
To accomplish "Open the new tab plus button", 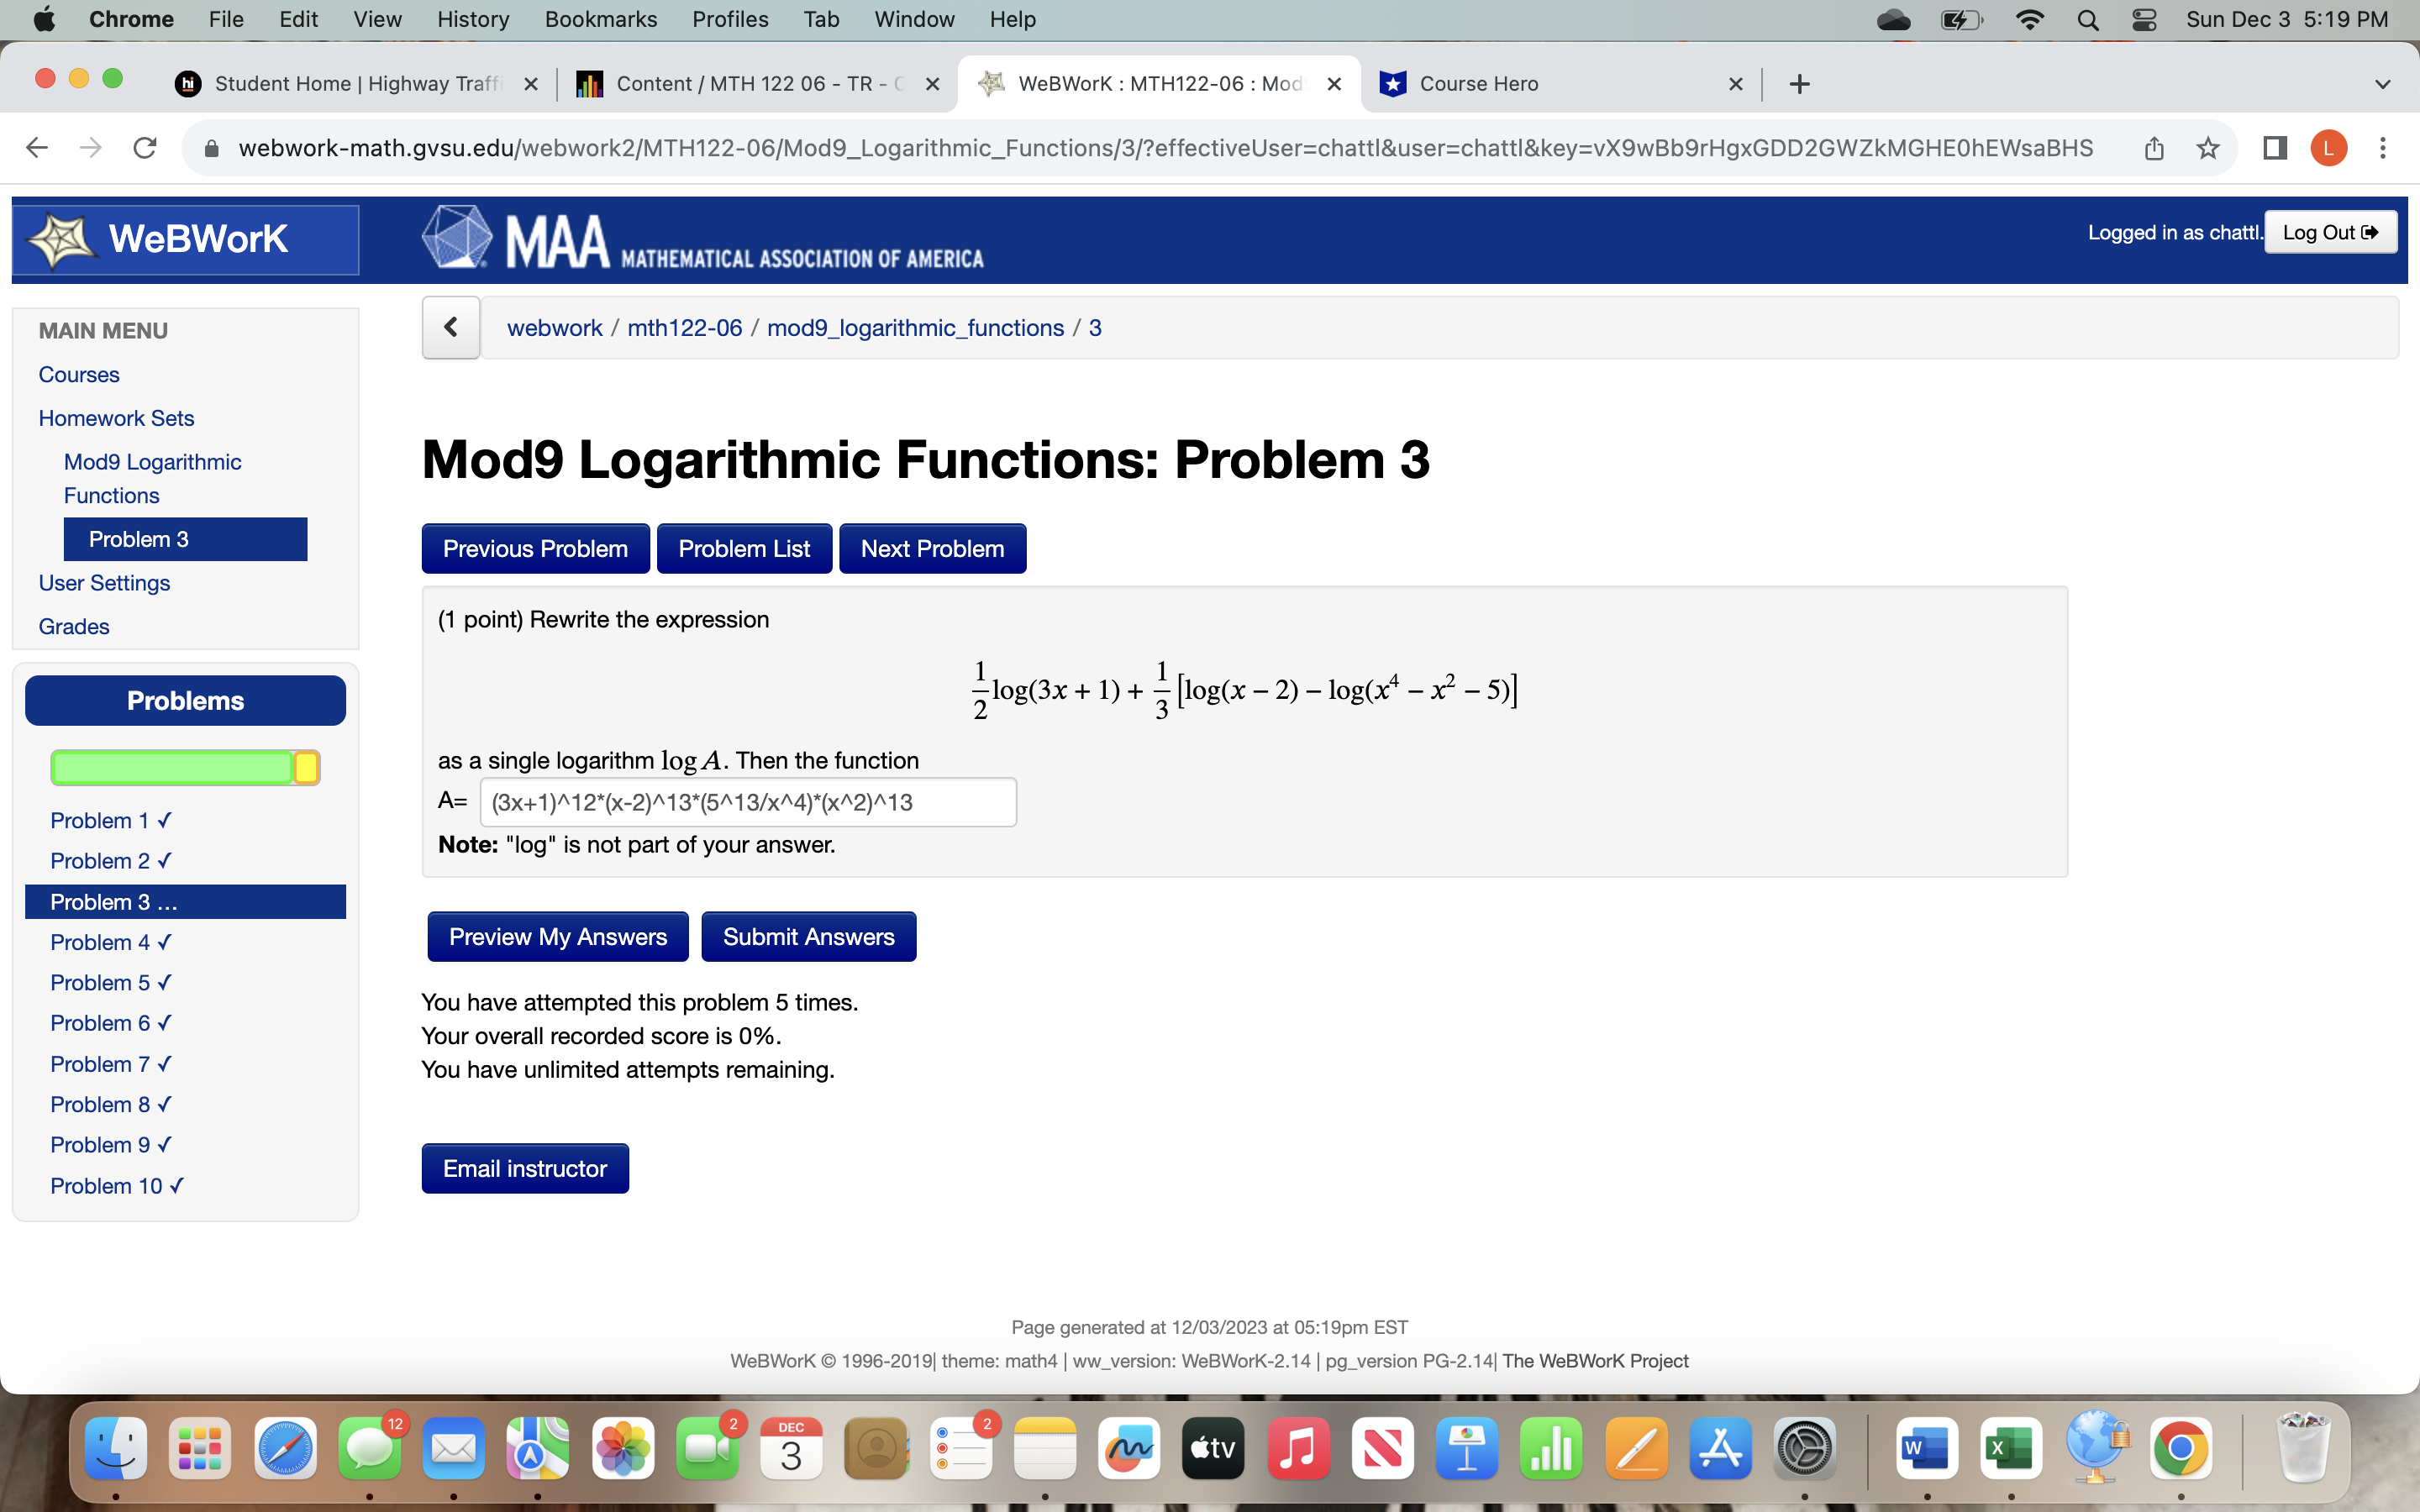I will point(1799,84).
